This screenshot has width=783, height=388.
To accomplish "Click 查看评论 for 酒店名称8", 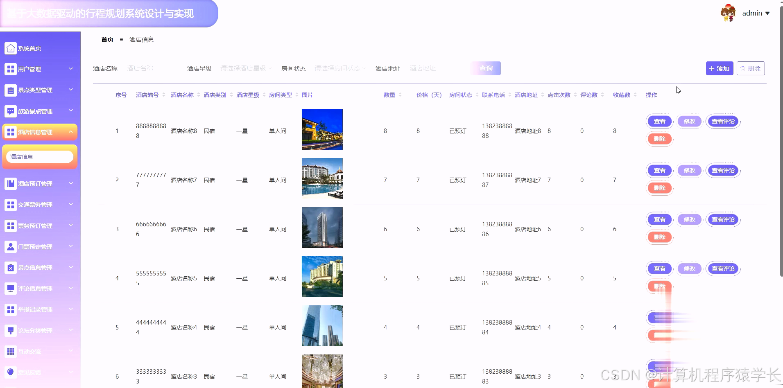I will pyautogui.click(x=722, y=121).
